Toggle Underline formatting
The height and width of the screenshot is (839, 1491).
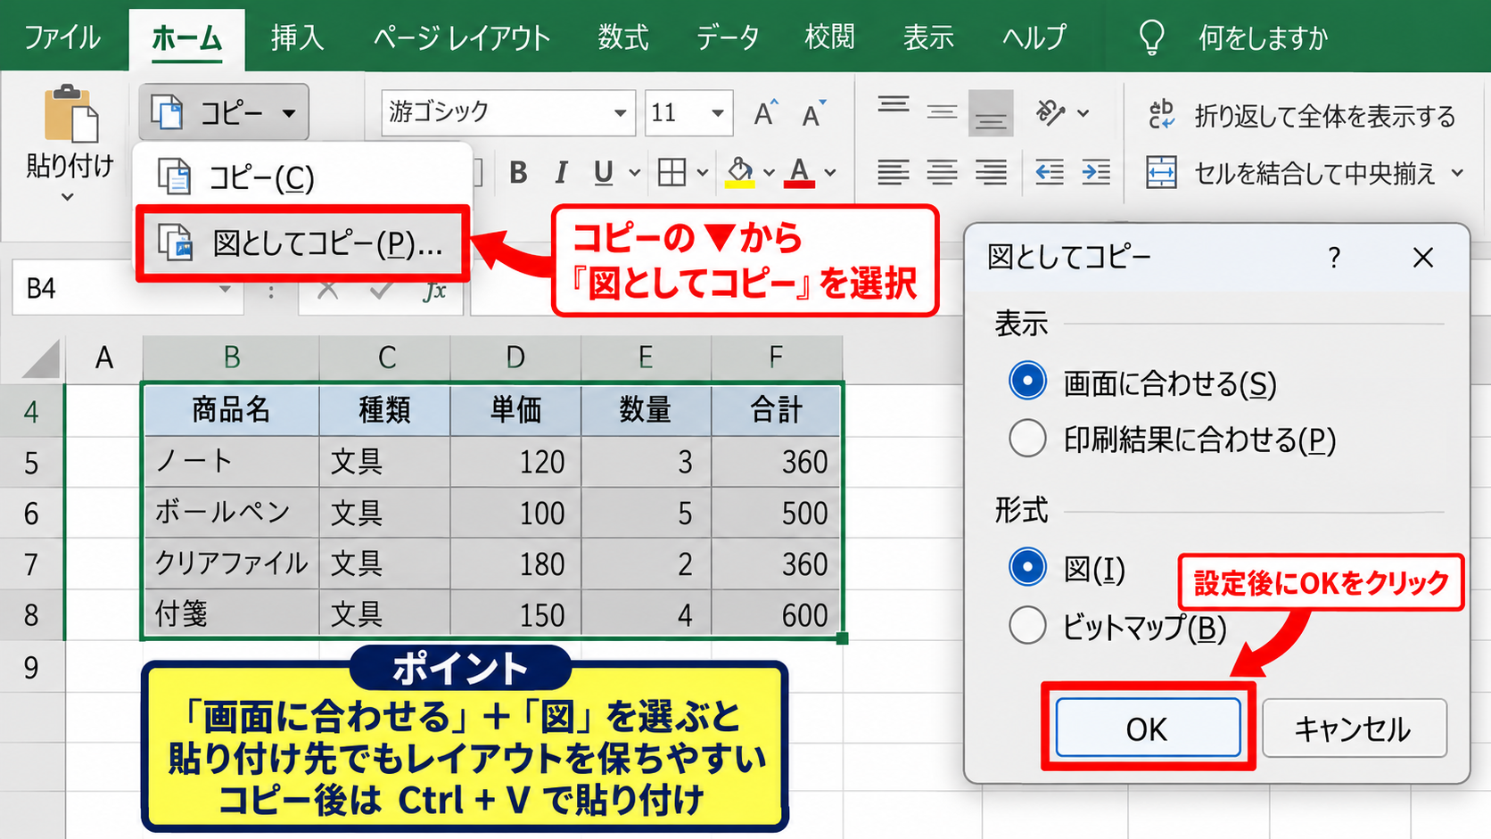point(604,172)
